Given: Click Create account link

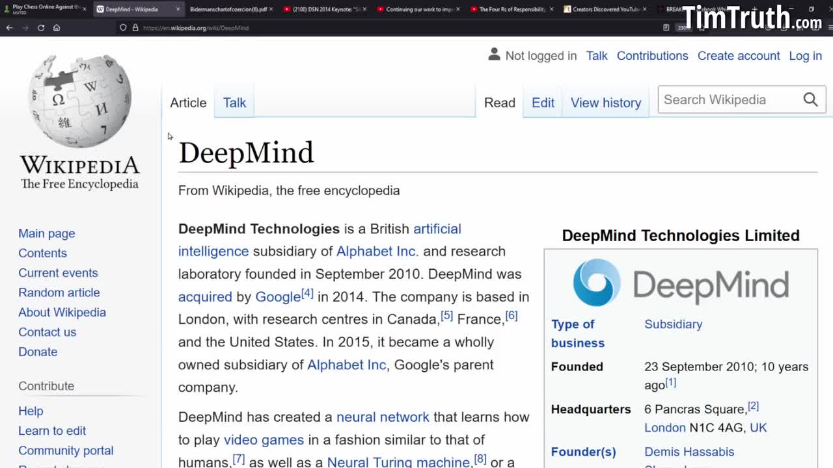Looking at the screenshot, I should point(739,56).
